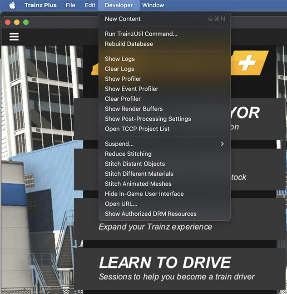The width and height of the screenshot is (287, 294).
Task: Toggle Stitch Animated Meshes
Action: [164, 184]
